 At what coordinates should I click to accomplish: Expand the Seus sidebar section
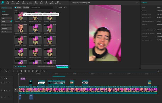tap(6, 18)
